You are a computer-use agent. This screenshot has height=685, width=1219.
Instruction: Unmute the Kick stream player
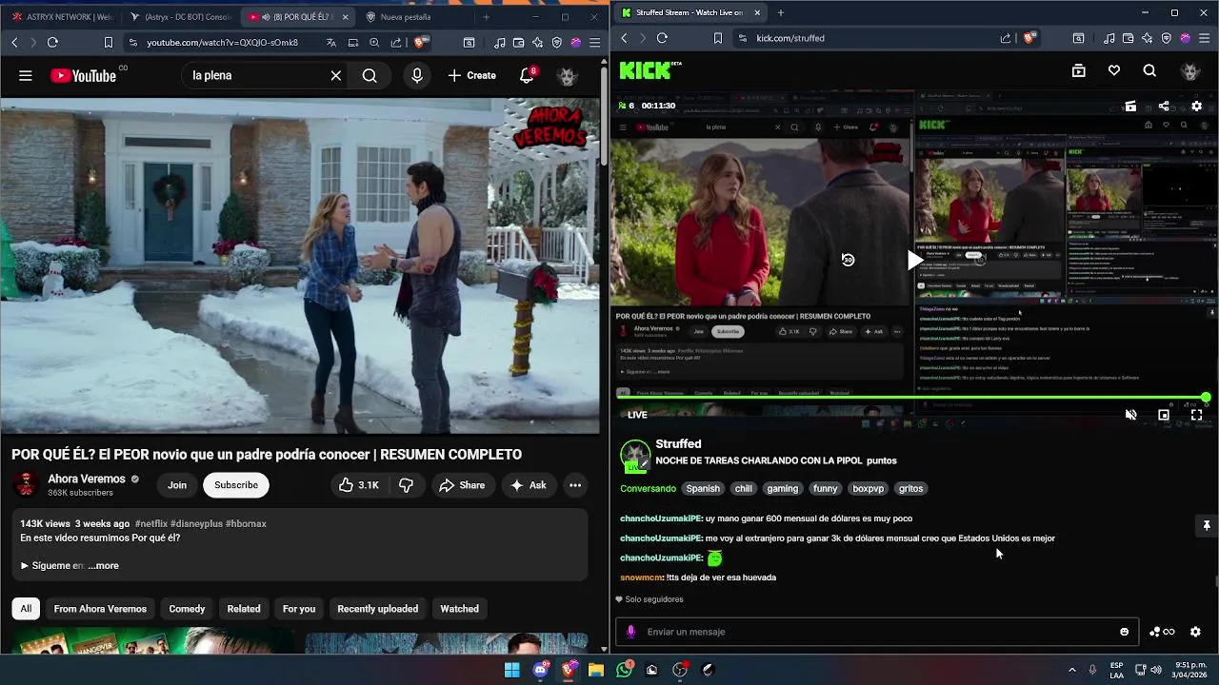tap(1130, 415)
